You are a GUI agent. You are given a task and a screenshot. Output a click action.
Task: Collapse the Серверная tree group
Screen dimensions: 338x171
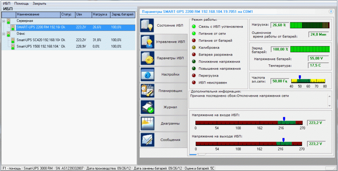click(x=3, y=21)
